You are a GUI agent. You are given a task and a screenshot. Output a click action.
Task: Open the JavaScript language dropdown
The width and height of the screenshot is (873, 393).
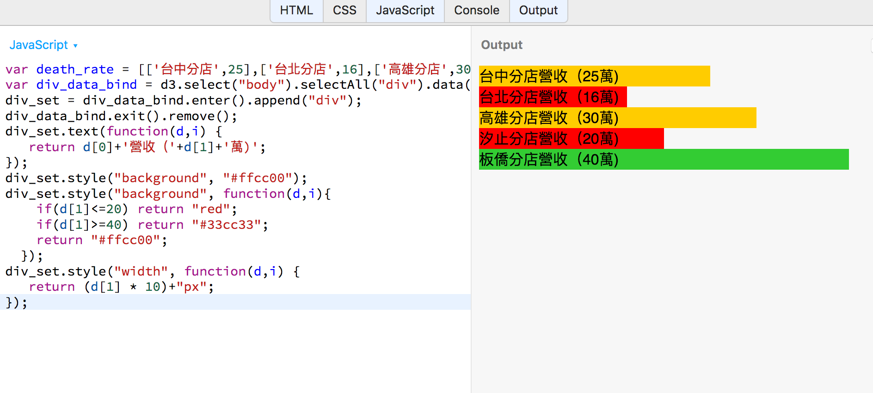tap(43, 45)
